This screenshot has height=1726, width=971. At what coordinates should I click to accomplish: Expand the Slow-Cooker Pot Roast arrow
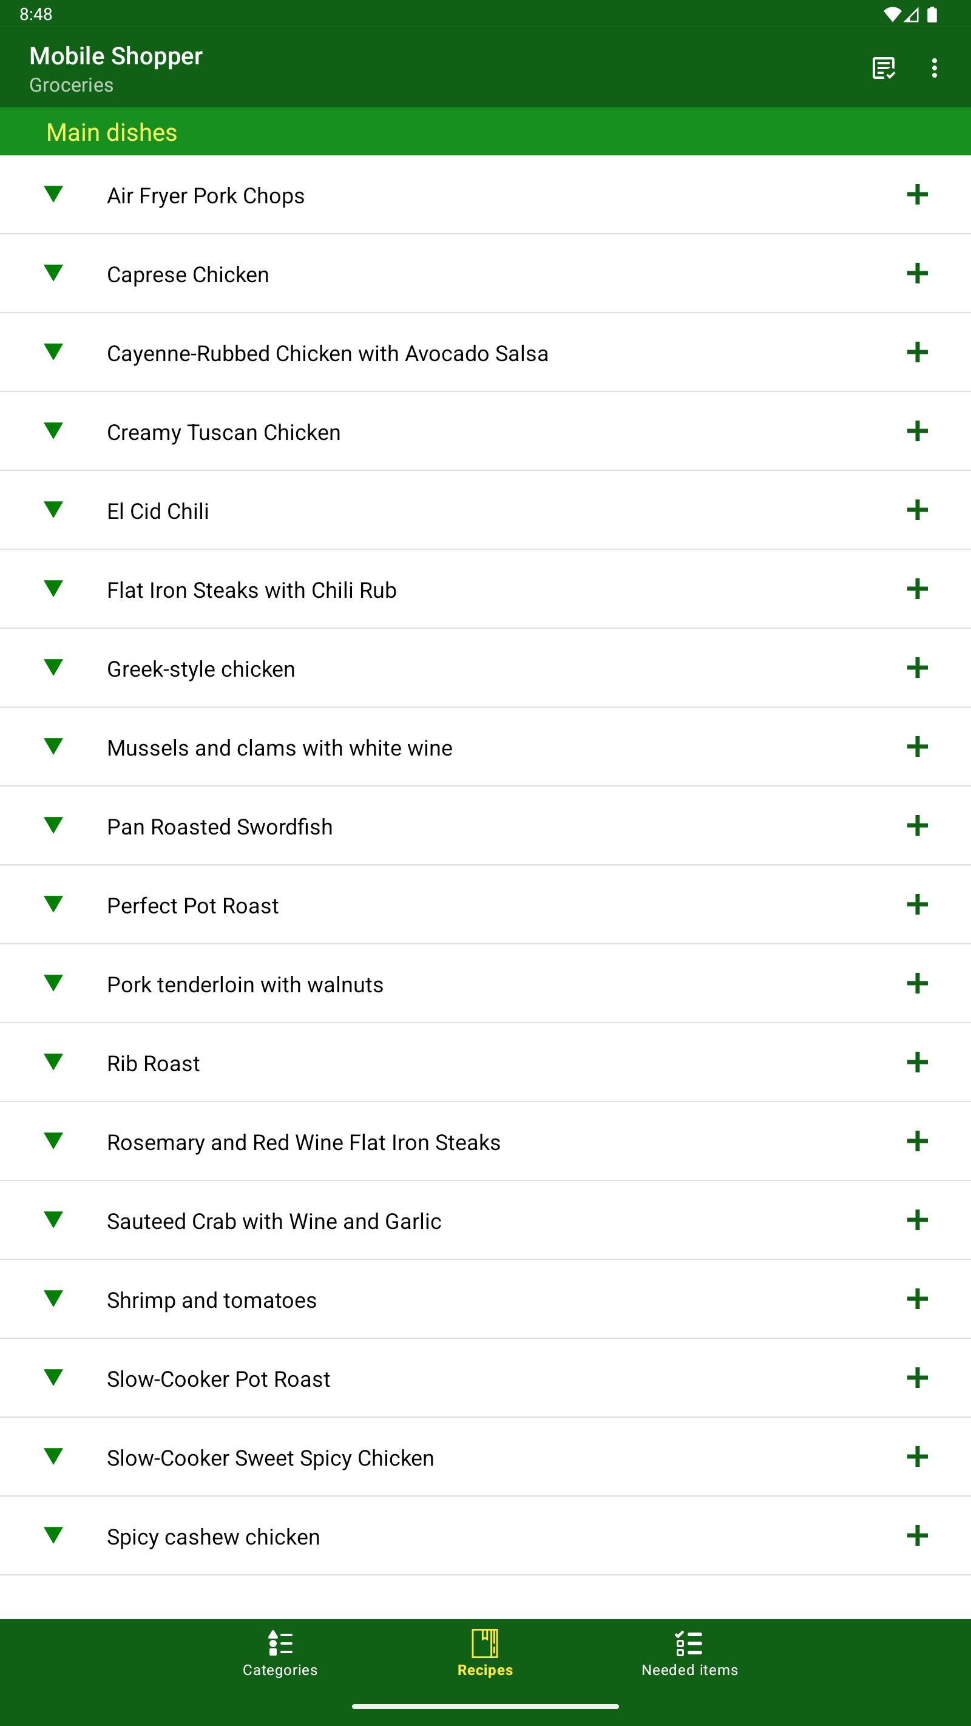[x=53, y=1377]
